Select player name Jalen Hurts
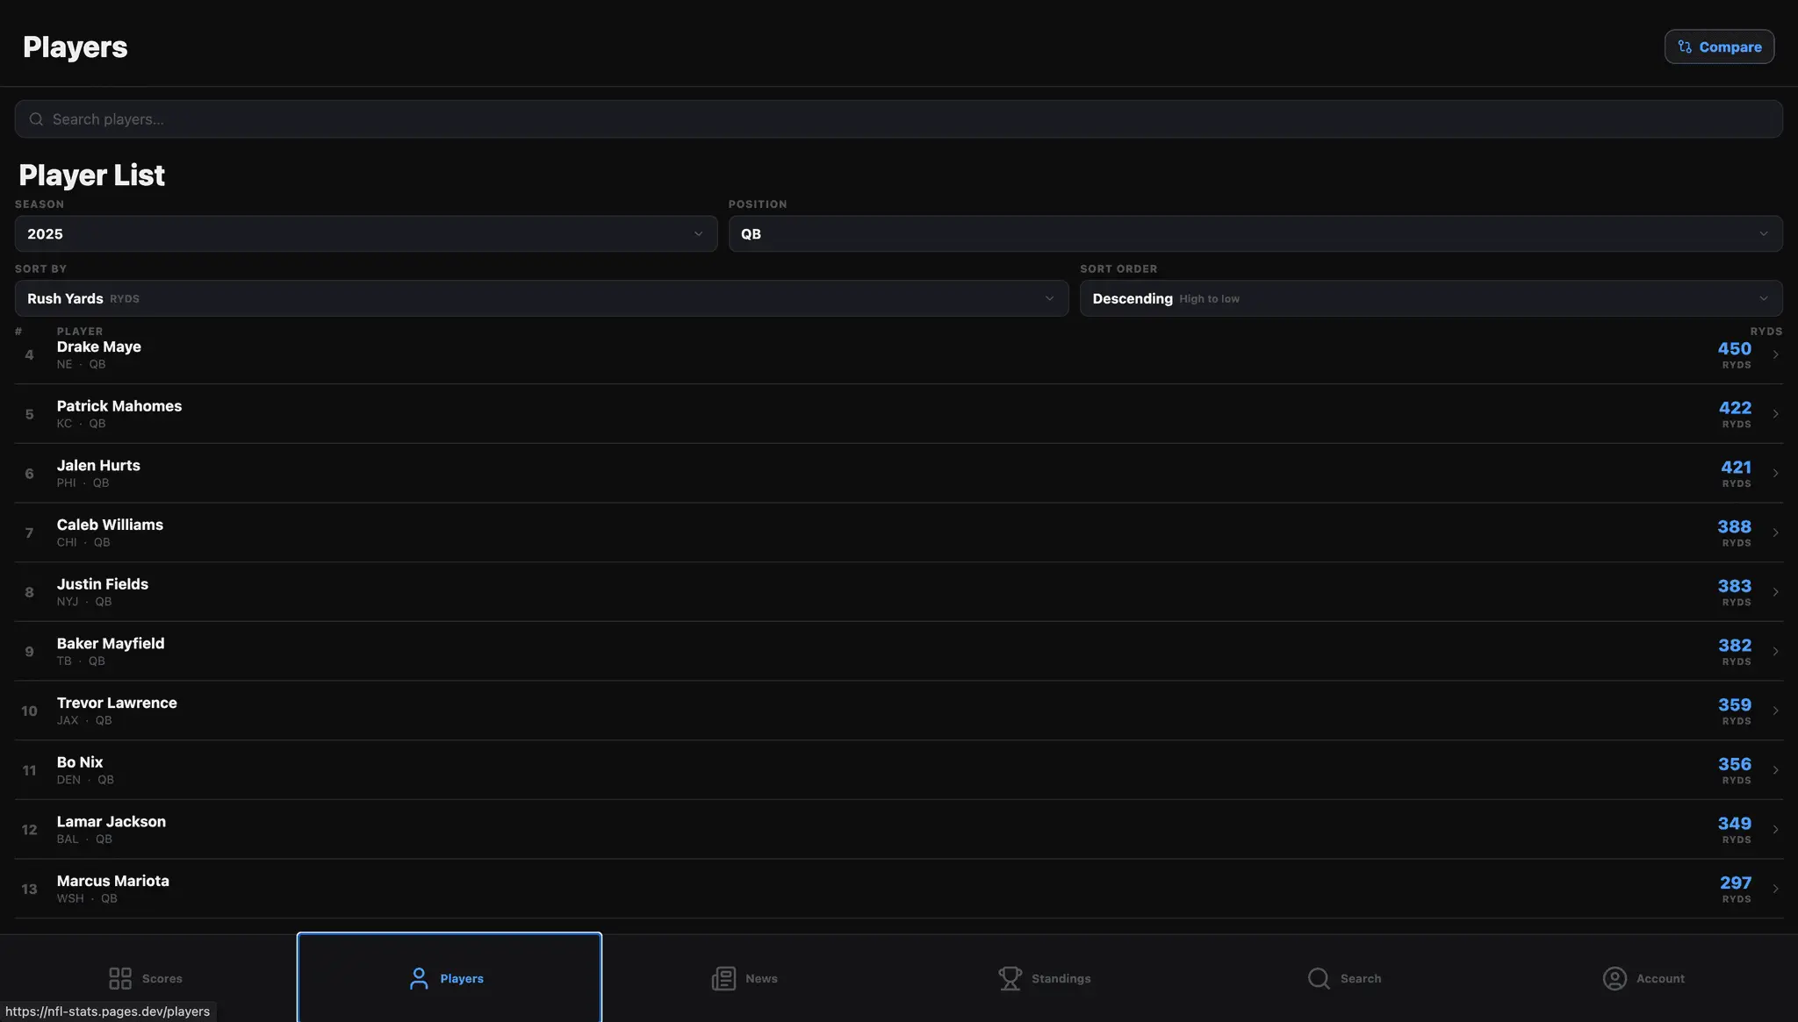 (98, 466)
